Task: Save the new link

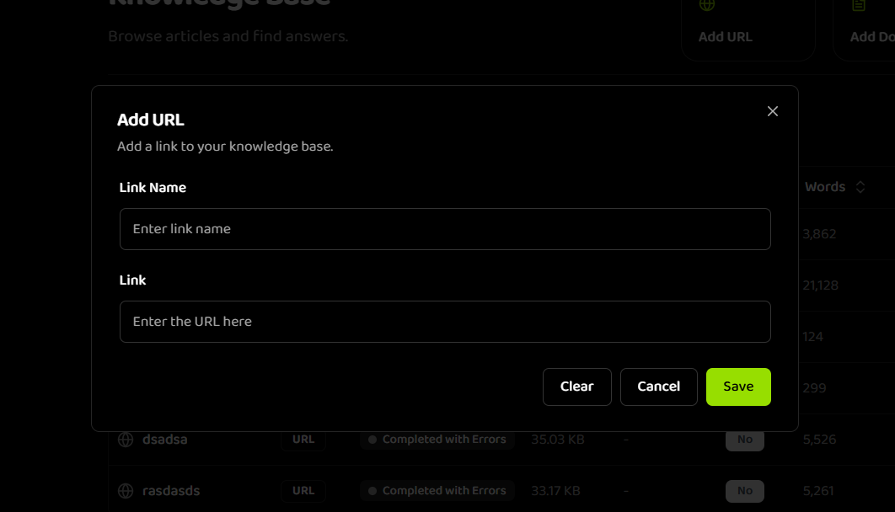Action: point(738,387)
